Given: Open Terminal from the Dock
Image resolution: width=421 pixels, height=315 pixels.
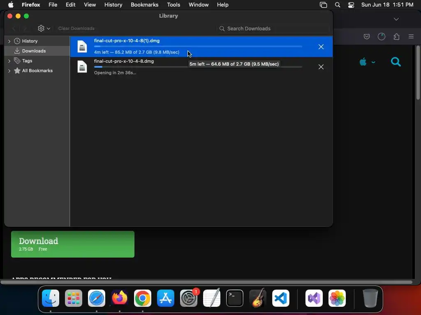Looking at the screenshot, I should [x=235, y=298].
